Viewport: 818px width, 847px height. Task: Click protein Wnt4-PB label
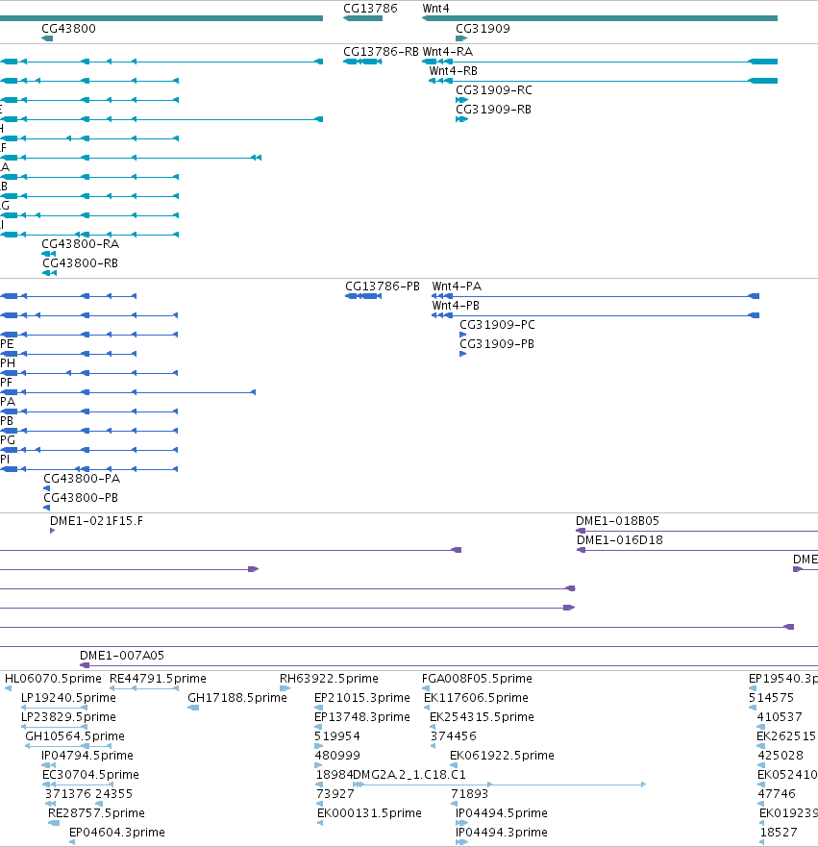point(456,306)
